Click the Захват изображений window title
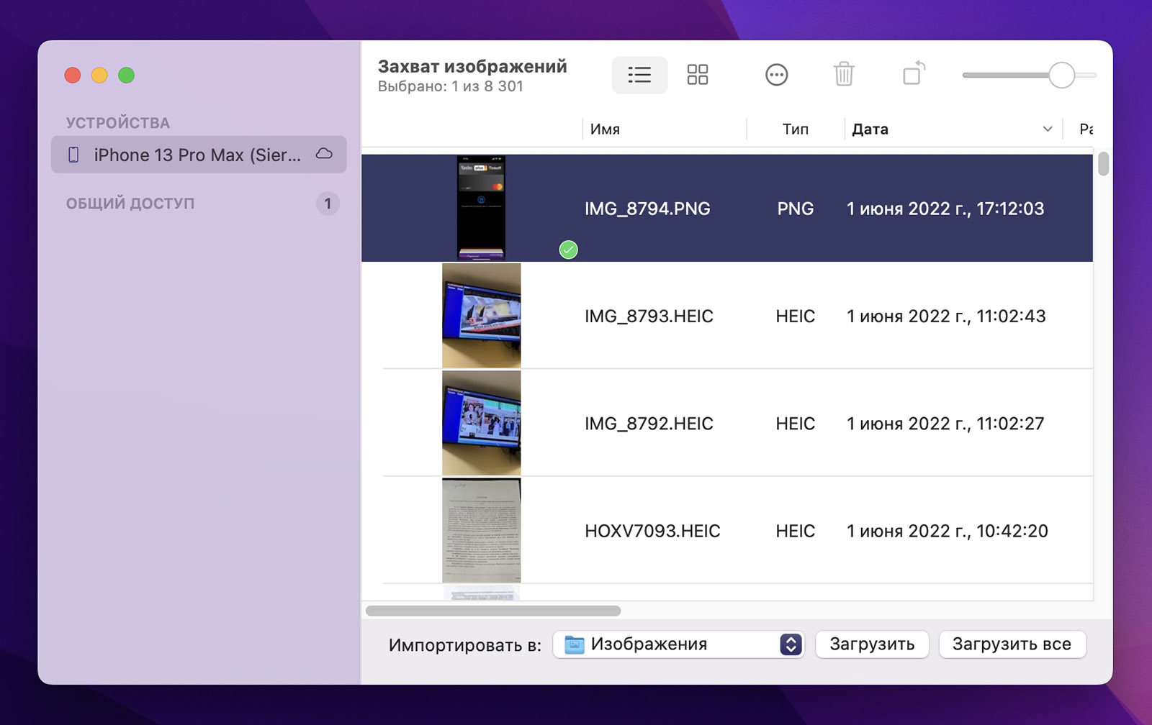This screenshot has height=725, width=1152. tap(472, 66)
